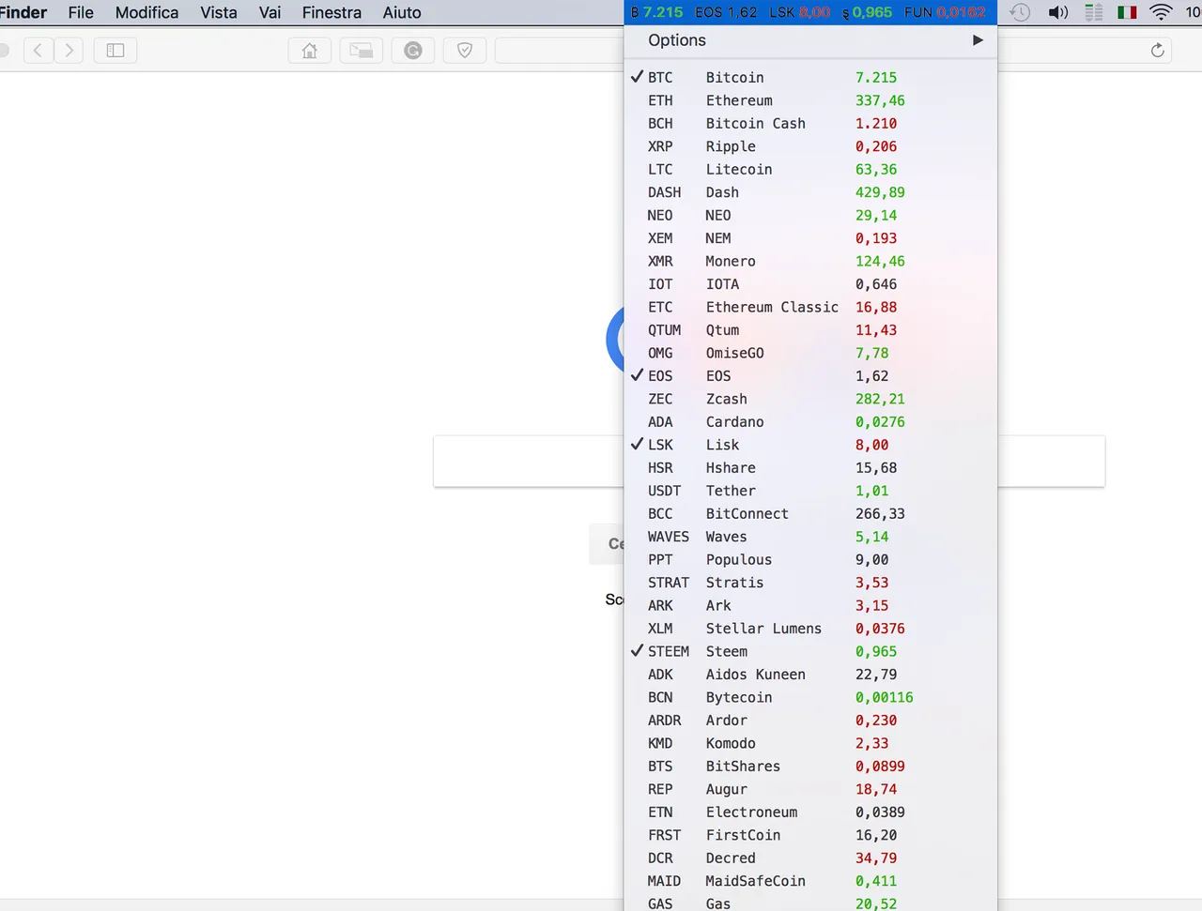Open the Italian flag input menu
Viewport: 1202px width, 911px height.
tap(1127, 12)
